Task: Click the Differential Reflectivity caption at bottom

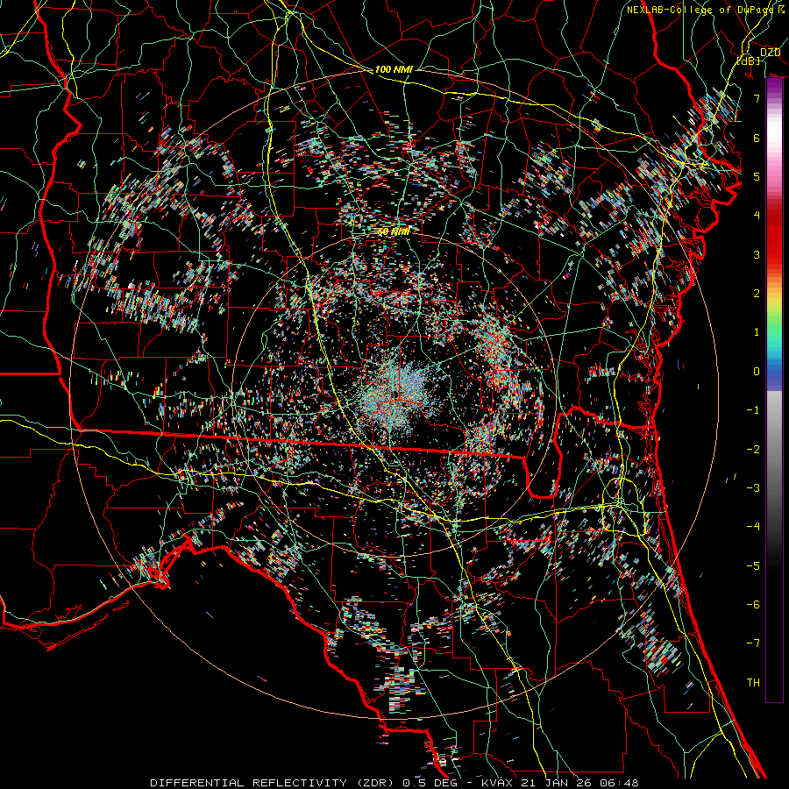Action: coord(394,783)
